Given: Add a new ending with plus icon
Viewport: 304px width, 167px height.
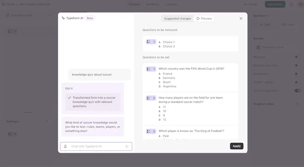Looking at the screenshot, I should 47,121.
